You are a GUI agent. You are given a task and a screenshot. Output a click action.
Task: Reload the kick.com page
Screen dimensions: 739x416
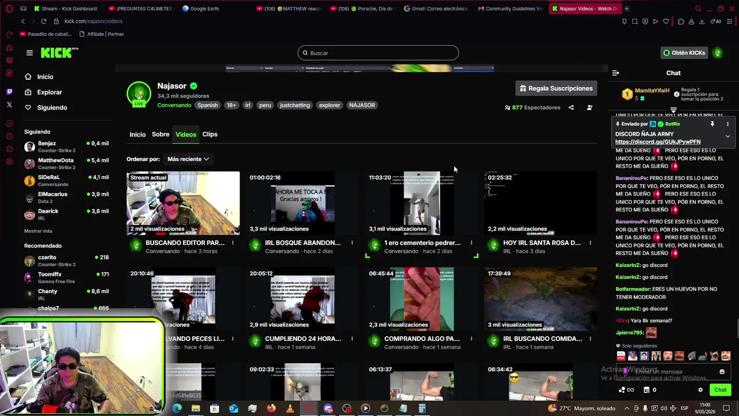[43, 21]
